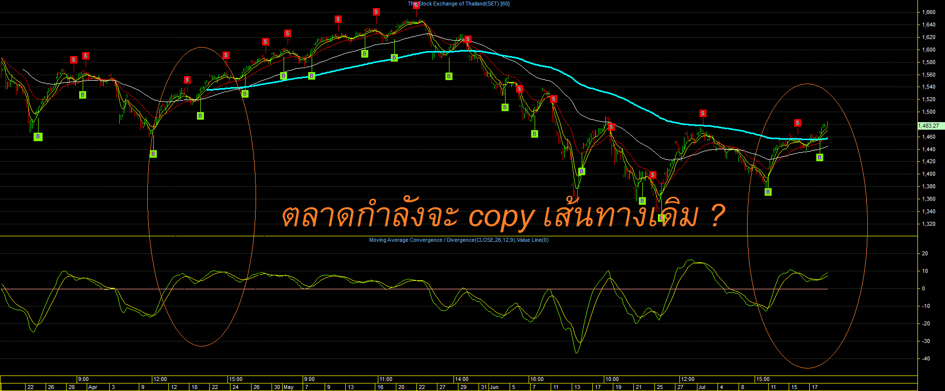Viewport: 945px width, 391px height.
Task: Click the 1,620 price axis label
Action: (x=928, y=37)
